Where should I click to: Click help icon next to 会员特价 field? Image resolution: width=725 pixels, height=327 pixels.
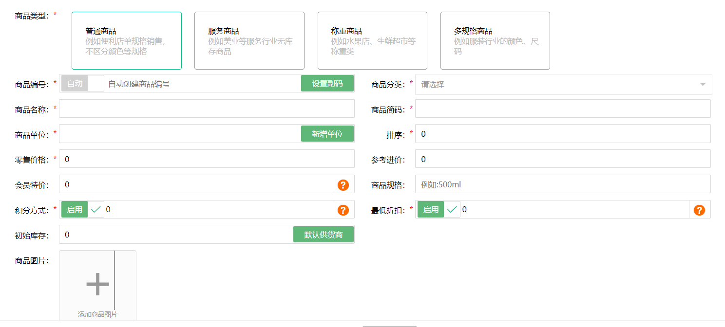pyautogui.click(x=343, y=184)
